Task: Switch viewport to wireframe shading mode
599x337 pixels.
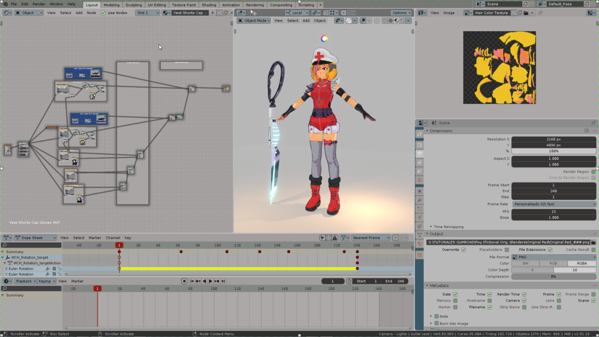Action: pyautogui.click(x=384, y=21)
